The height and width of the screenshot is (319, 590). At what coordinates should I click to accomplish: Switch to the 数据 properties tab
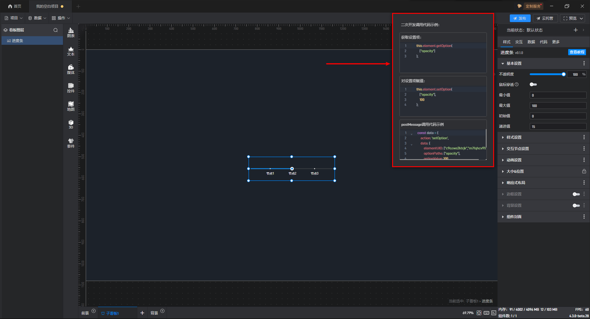(531, 42)
